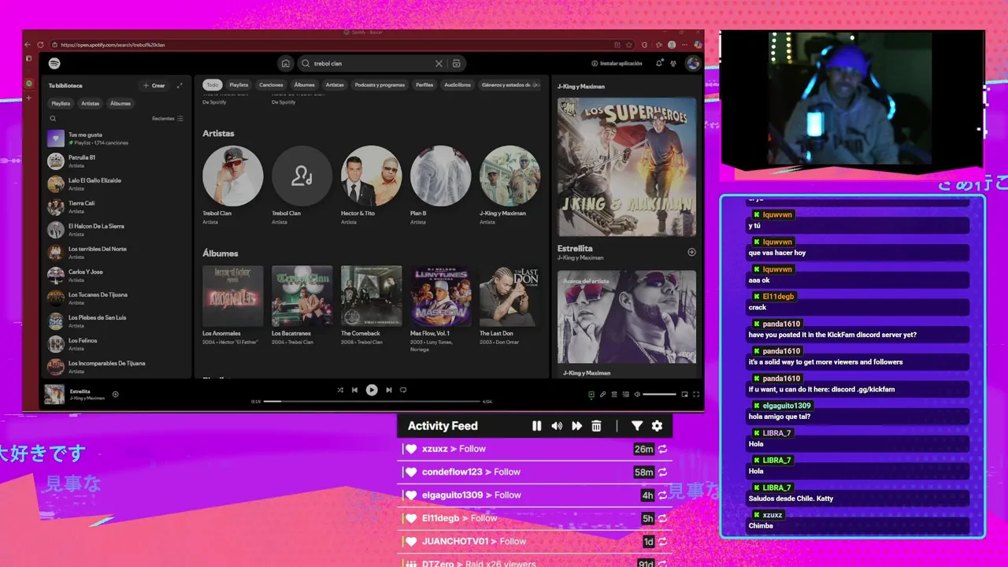This screenshot has height=567, width=1008.
Task: Toggle shuffle in Spotify player
Action: point(340,390)
